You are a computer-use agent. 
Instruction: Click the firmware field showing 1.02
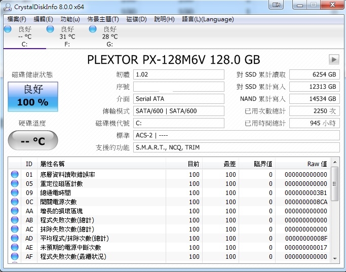(x=179, y=74)
